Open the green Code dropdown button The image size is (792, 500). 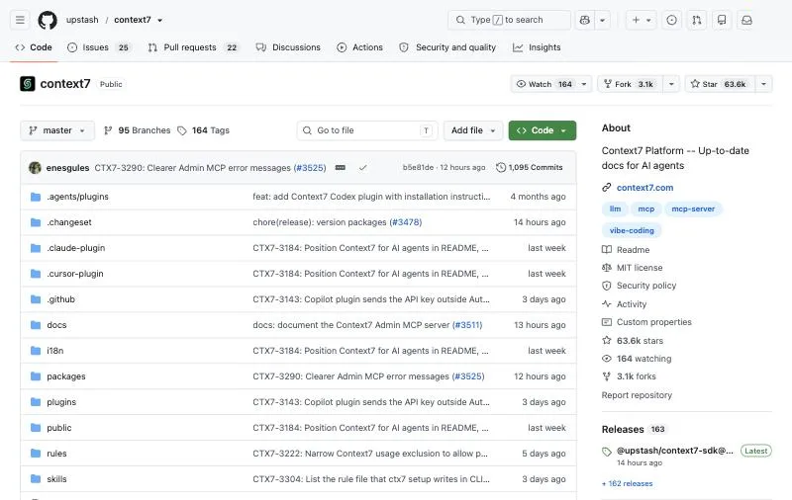click(542, 130)
